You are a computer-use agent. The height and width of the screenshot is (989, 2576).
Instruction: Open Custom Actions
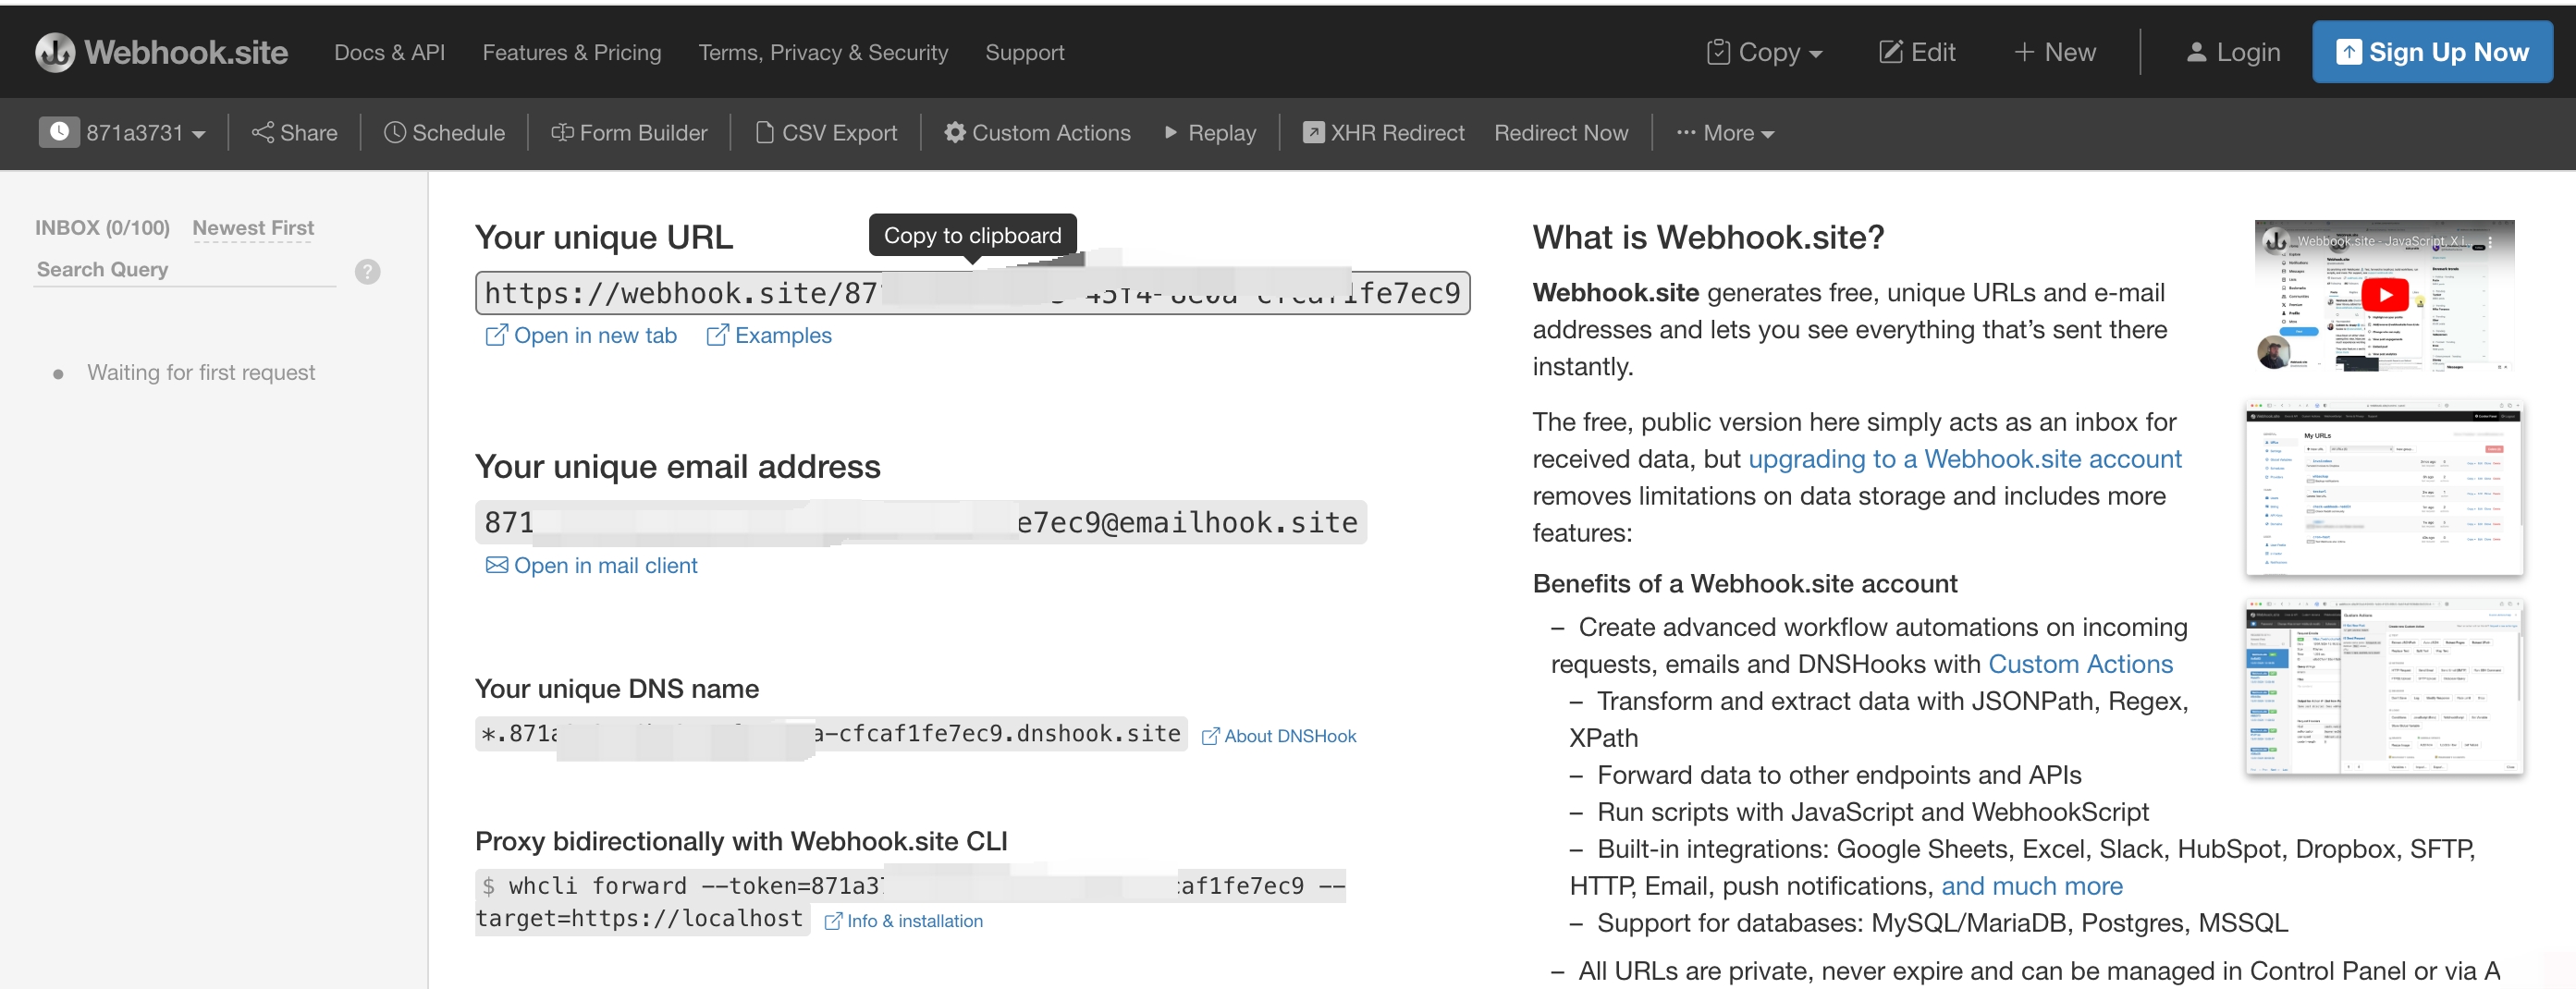point(1037,133)
